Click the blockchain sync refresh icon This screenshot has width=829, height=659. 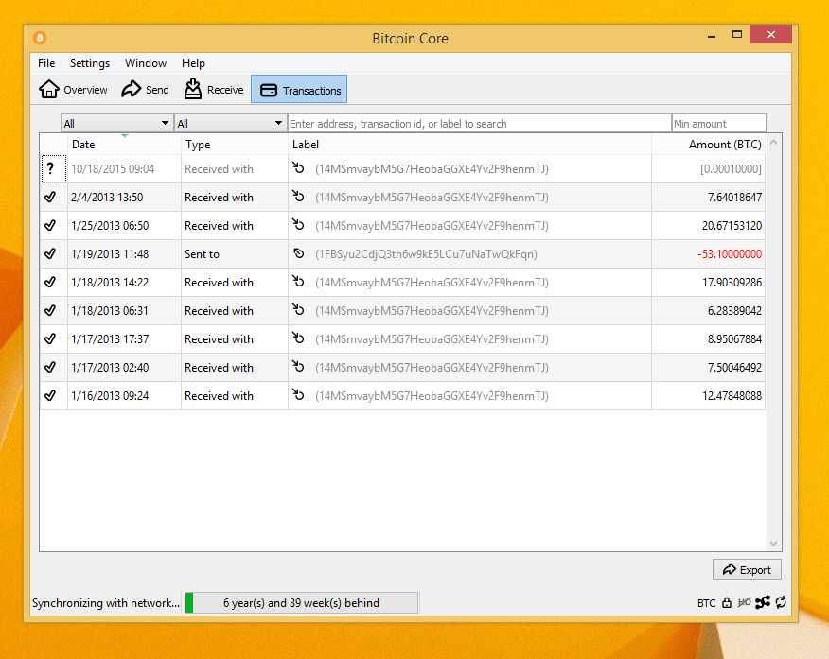(781, 602)
